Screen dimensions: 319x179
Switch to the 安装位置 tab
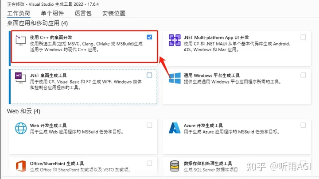coord(114,13)
